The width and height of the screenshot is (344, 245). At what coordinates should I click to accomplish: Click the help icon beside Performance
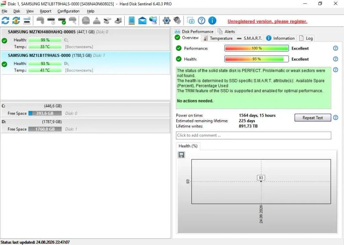tap(335, 48)
